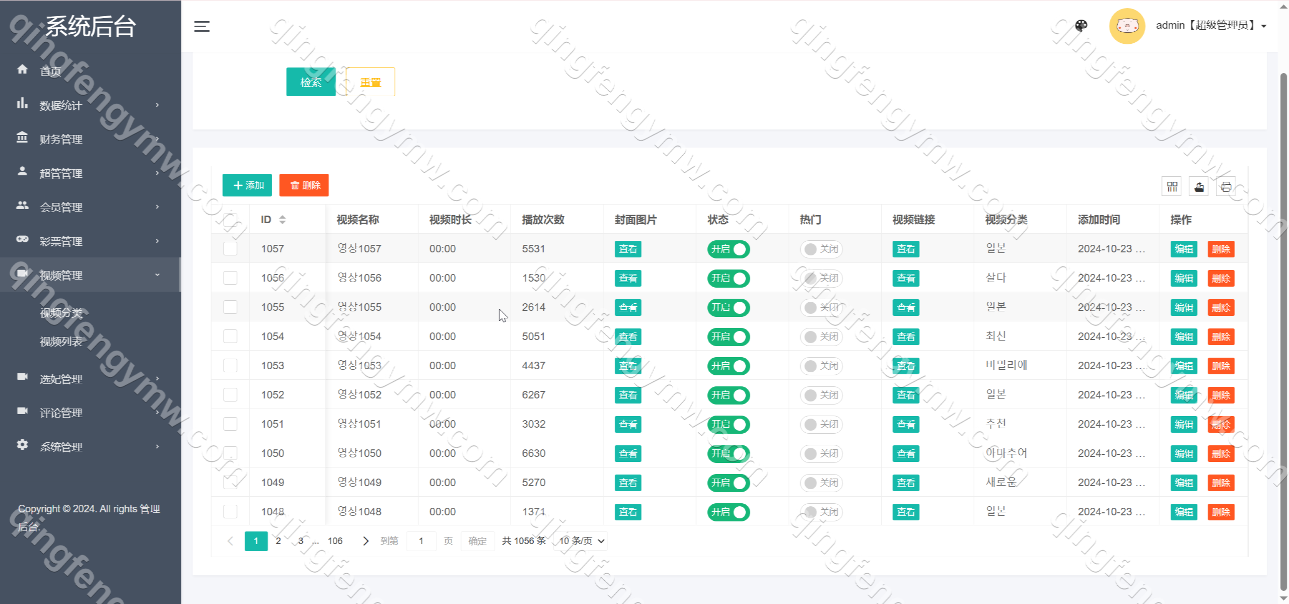This screenshot has width=1289, height=604.
Task: Expand the 系统管理 menu chevron
Action: (158, 446)
